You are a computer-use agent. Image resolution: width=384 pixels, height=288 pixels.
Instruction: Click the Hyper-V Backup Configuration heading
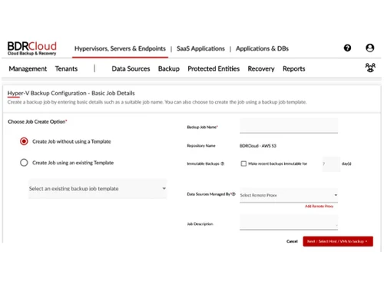[71, 93]
